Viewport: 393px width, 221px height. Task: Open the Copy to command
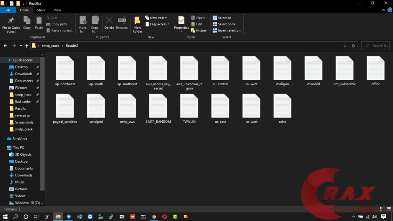(95, 24)
